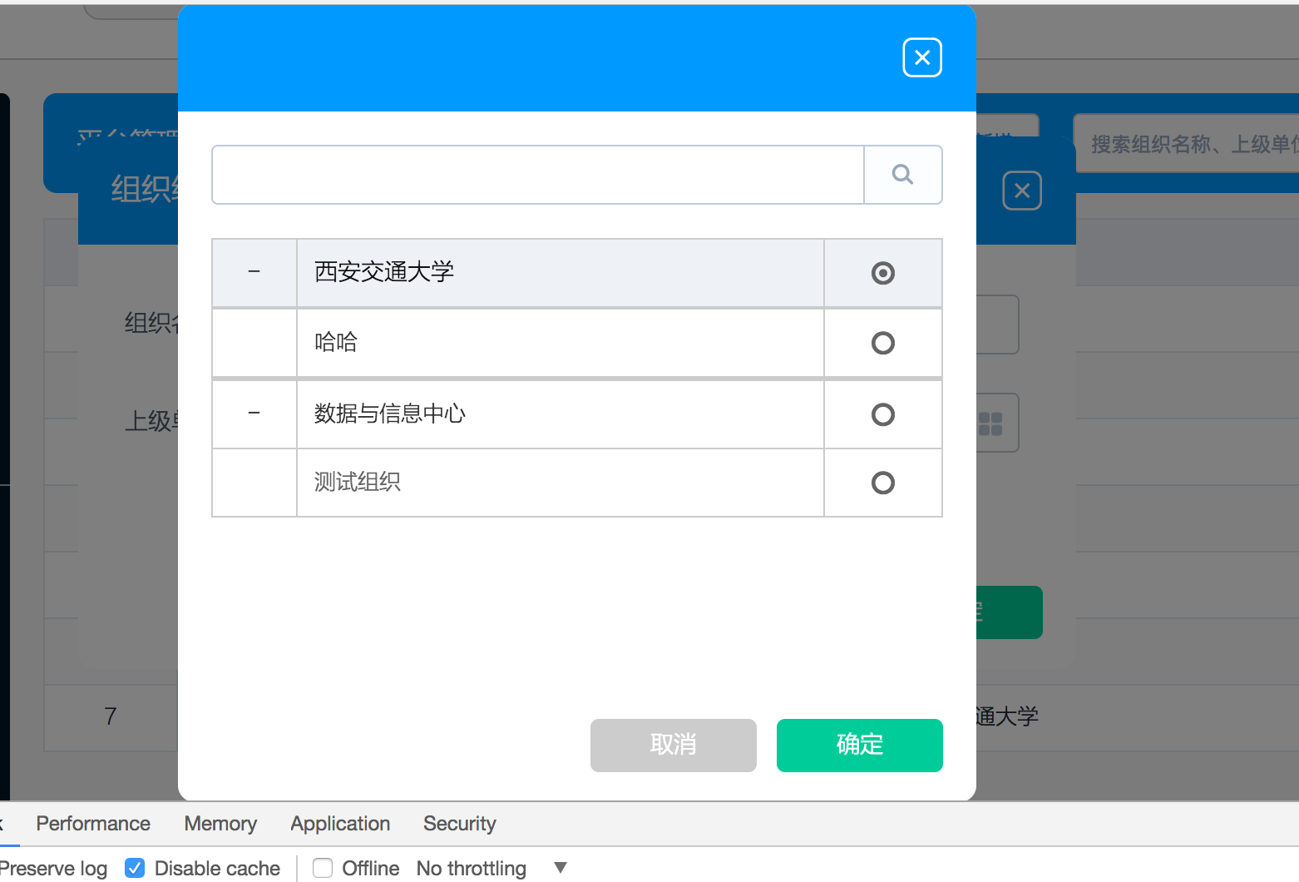The image size is (1299, 882).
Task: Click the 取消 cancel button
Action: [x=673, y=745]
